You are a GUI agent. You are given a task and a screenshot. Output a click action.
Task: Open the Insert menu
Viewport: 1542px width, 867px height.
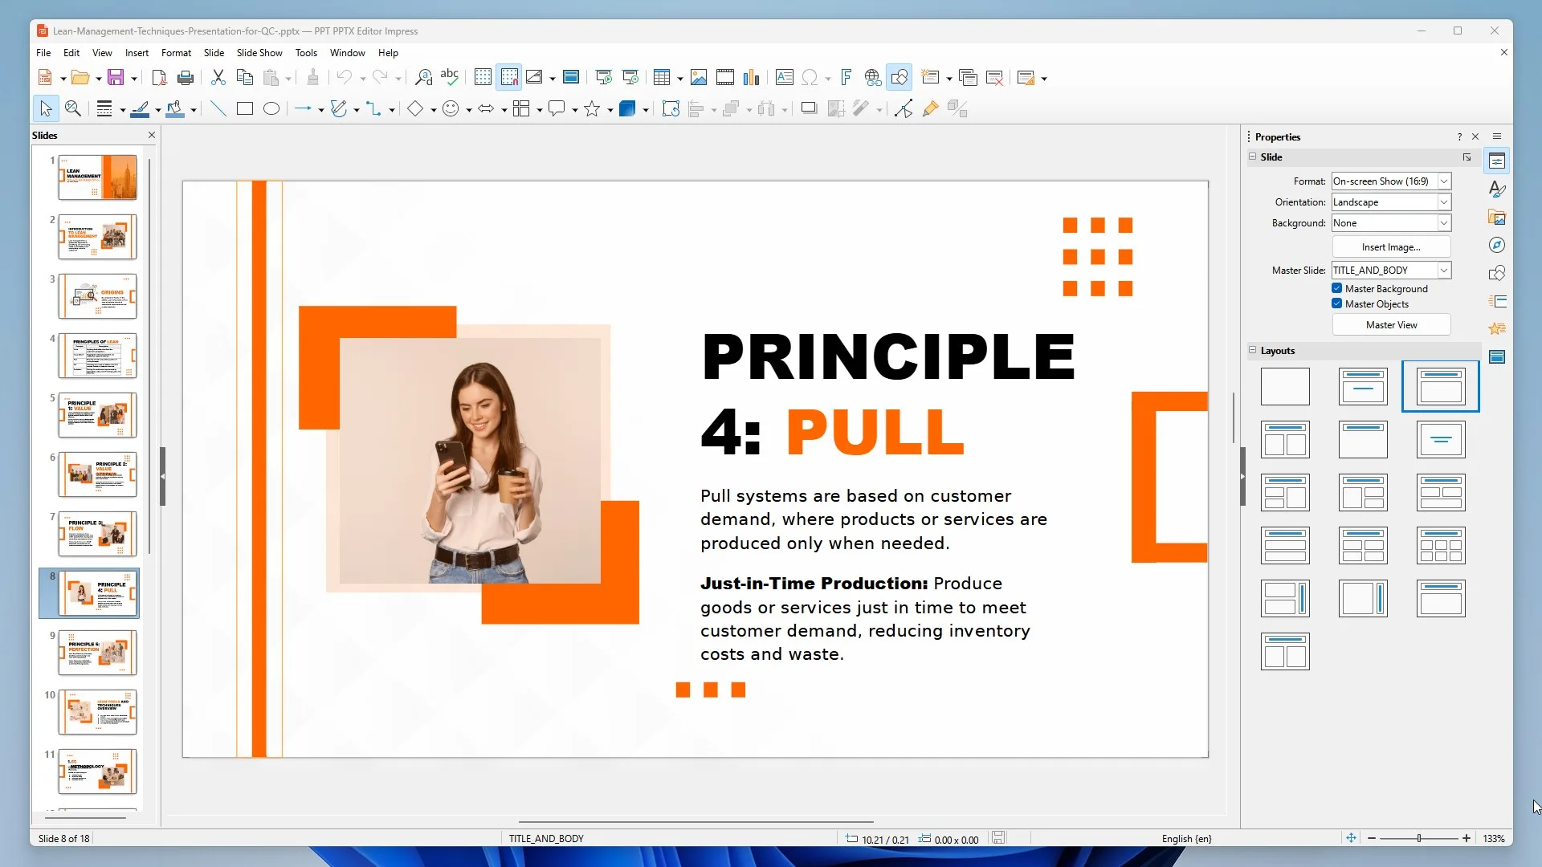click(x=137, y=53)
